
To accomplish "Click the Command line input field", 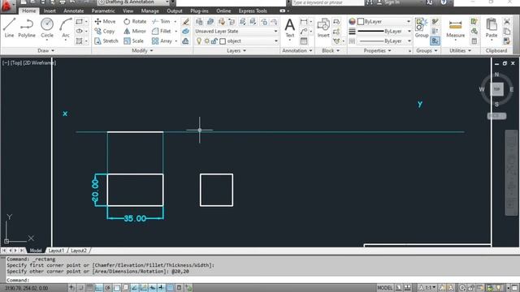I will (262, 281).
